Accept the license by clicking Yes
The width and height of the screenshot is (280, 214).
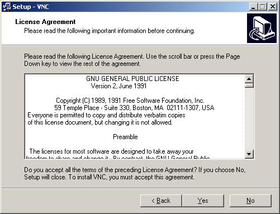pos(203,201)
